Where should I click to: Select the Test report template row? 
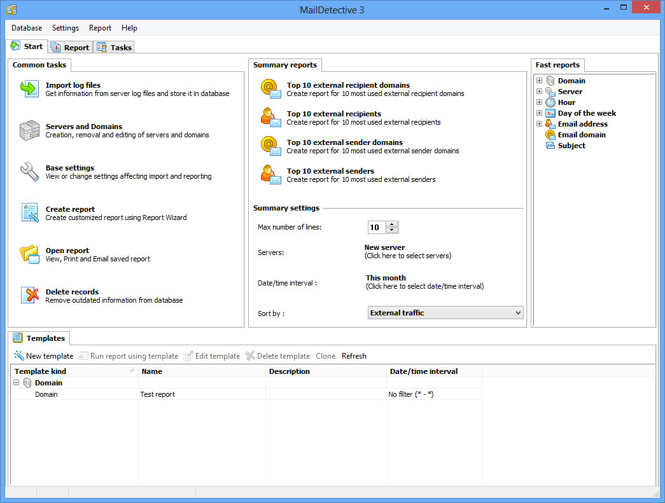[246, 394]
